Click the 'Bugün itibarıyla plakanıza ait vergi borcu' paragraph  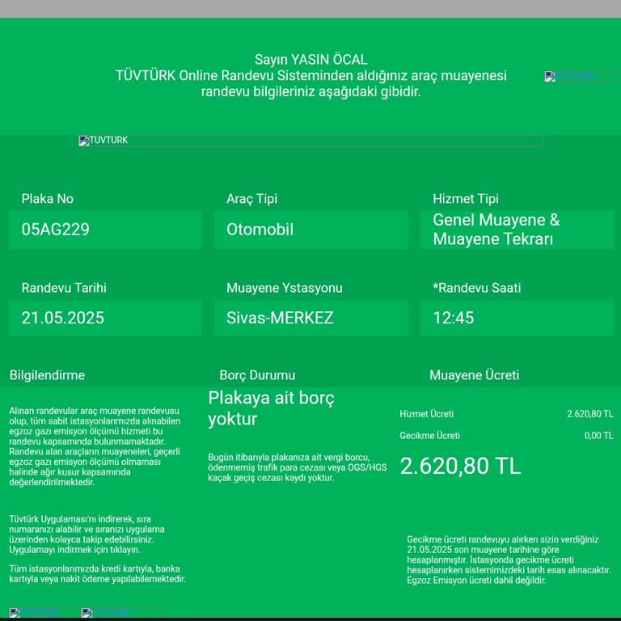tap(297, 467)
